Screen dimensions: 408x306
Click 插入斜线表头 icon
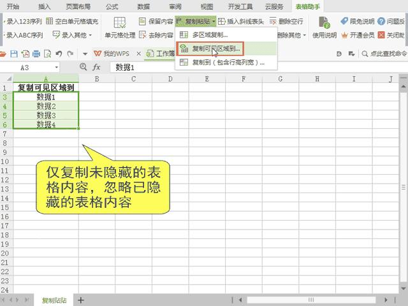(221, 21)
